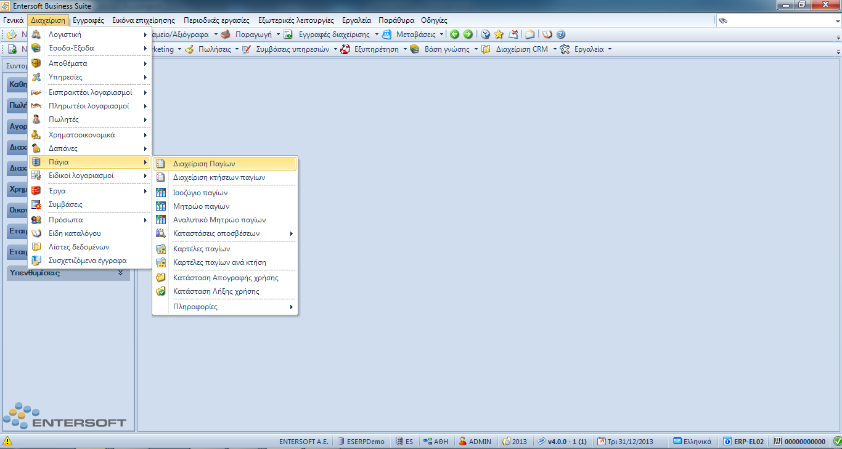This screenshot has height=449, width=842.
Task: Click the Εγγραφές διαχείρισης toolbar button
Action: point(327,34)
